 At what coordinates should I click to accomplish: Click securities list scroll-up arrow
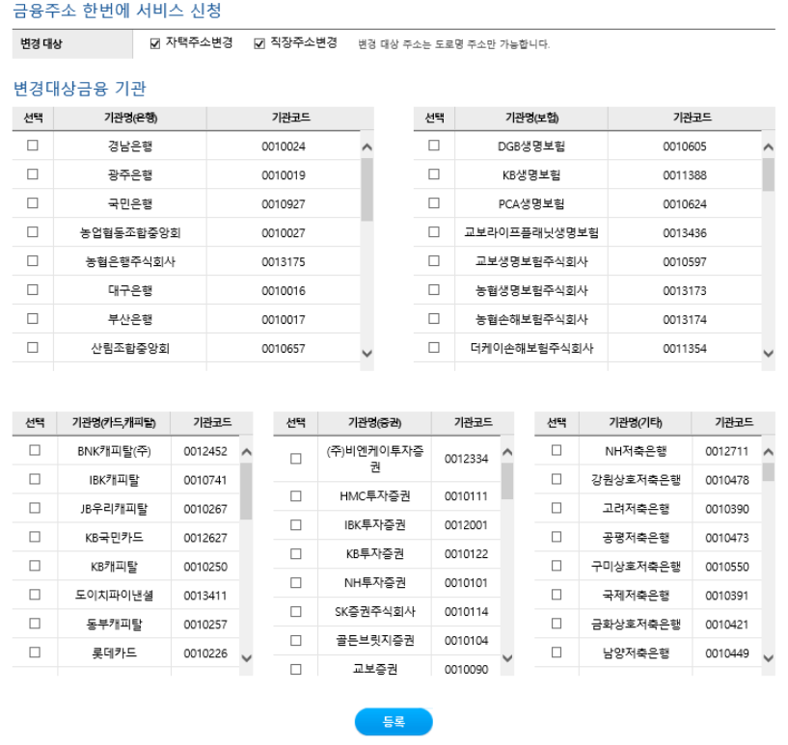pos(507,452)
